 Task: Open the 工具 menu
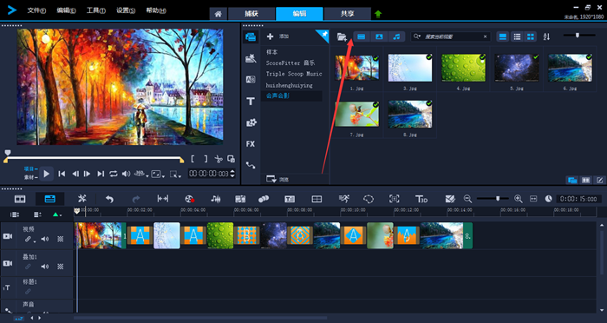point(96,11)
